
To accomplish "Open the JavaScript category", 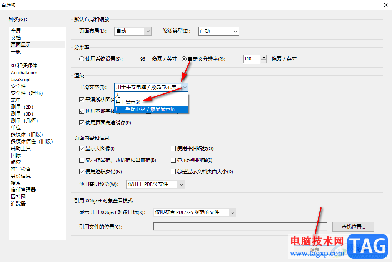I will [21, 80].
